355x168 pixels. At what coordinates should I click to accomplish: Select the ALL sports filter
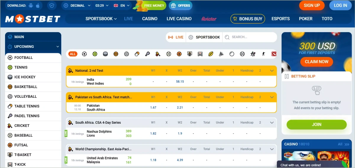73,54
